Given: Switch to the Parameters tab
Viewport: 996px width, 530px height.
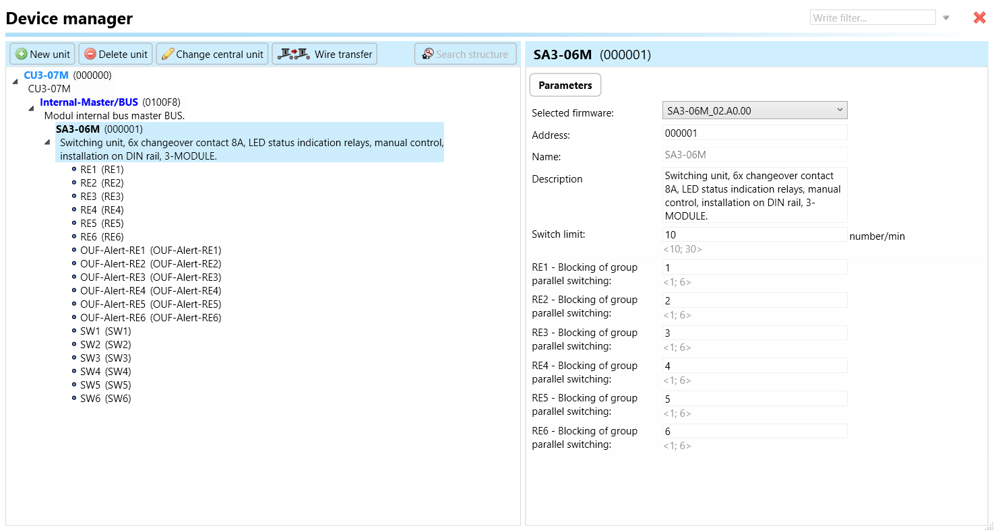Looking at the screenshot, I should pyautogui.click(x=565, y=86).
